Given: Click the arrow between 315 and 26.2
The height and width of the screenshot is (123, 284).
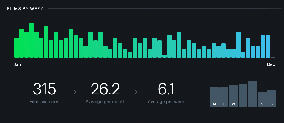Looking at the screenshot, I should tap(72, 92).
